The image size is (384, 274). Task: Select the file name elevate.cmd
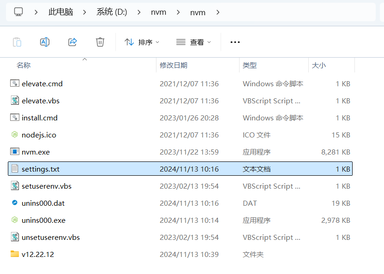[42, 84]
